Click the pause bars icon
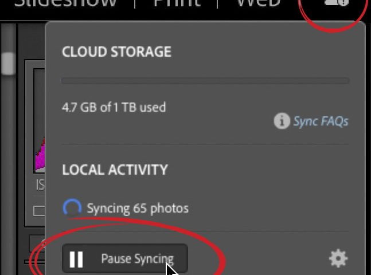The image size is (371, 275). coord(76,260)
